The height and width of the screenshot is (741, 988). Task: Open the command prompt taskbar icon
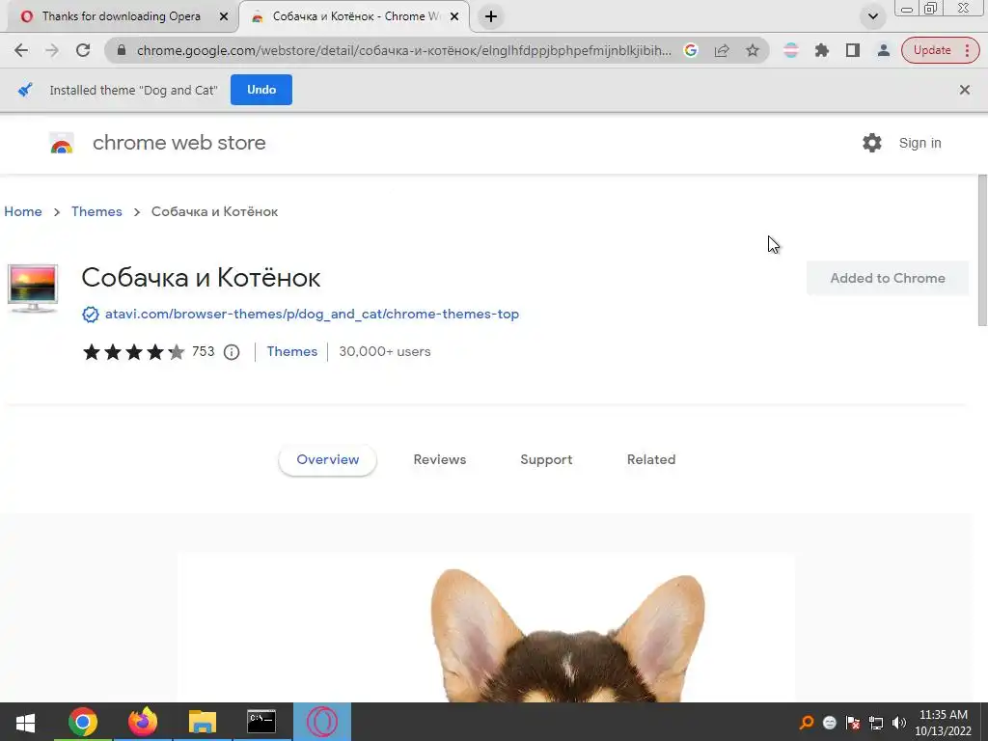261,722
